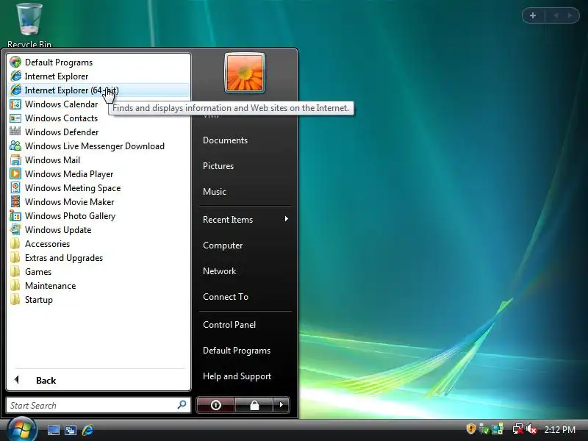Click the muted volume tray icon
This screenshot has height=441, width=588.
tap(531, 429)
